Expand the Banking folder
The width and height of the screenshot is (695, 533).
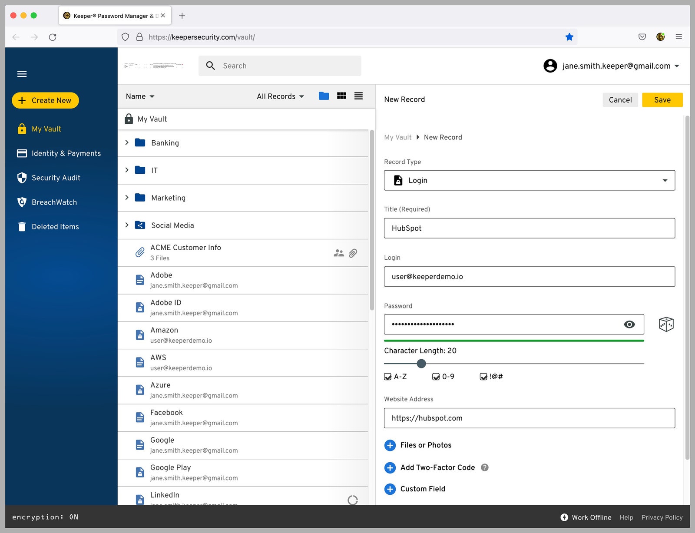(127, 142)
